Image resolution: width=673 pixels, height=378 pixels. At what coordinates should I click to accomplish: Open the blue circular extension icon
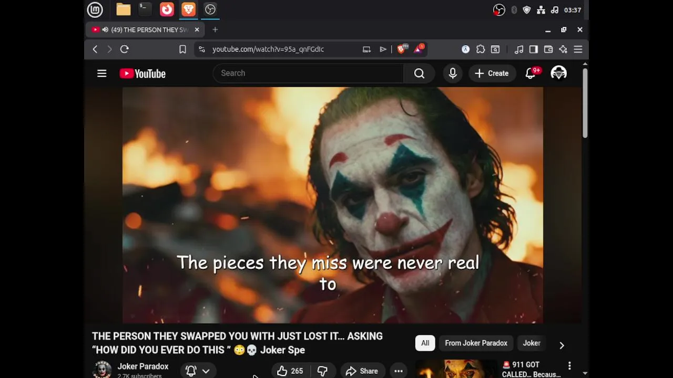466,49
